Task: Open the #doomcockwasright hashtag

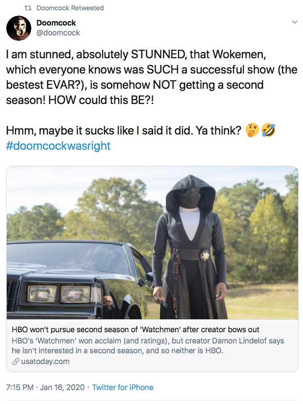Action: (58, 146)
